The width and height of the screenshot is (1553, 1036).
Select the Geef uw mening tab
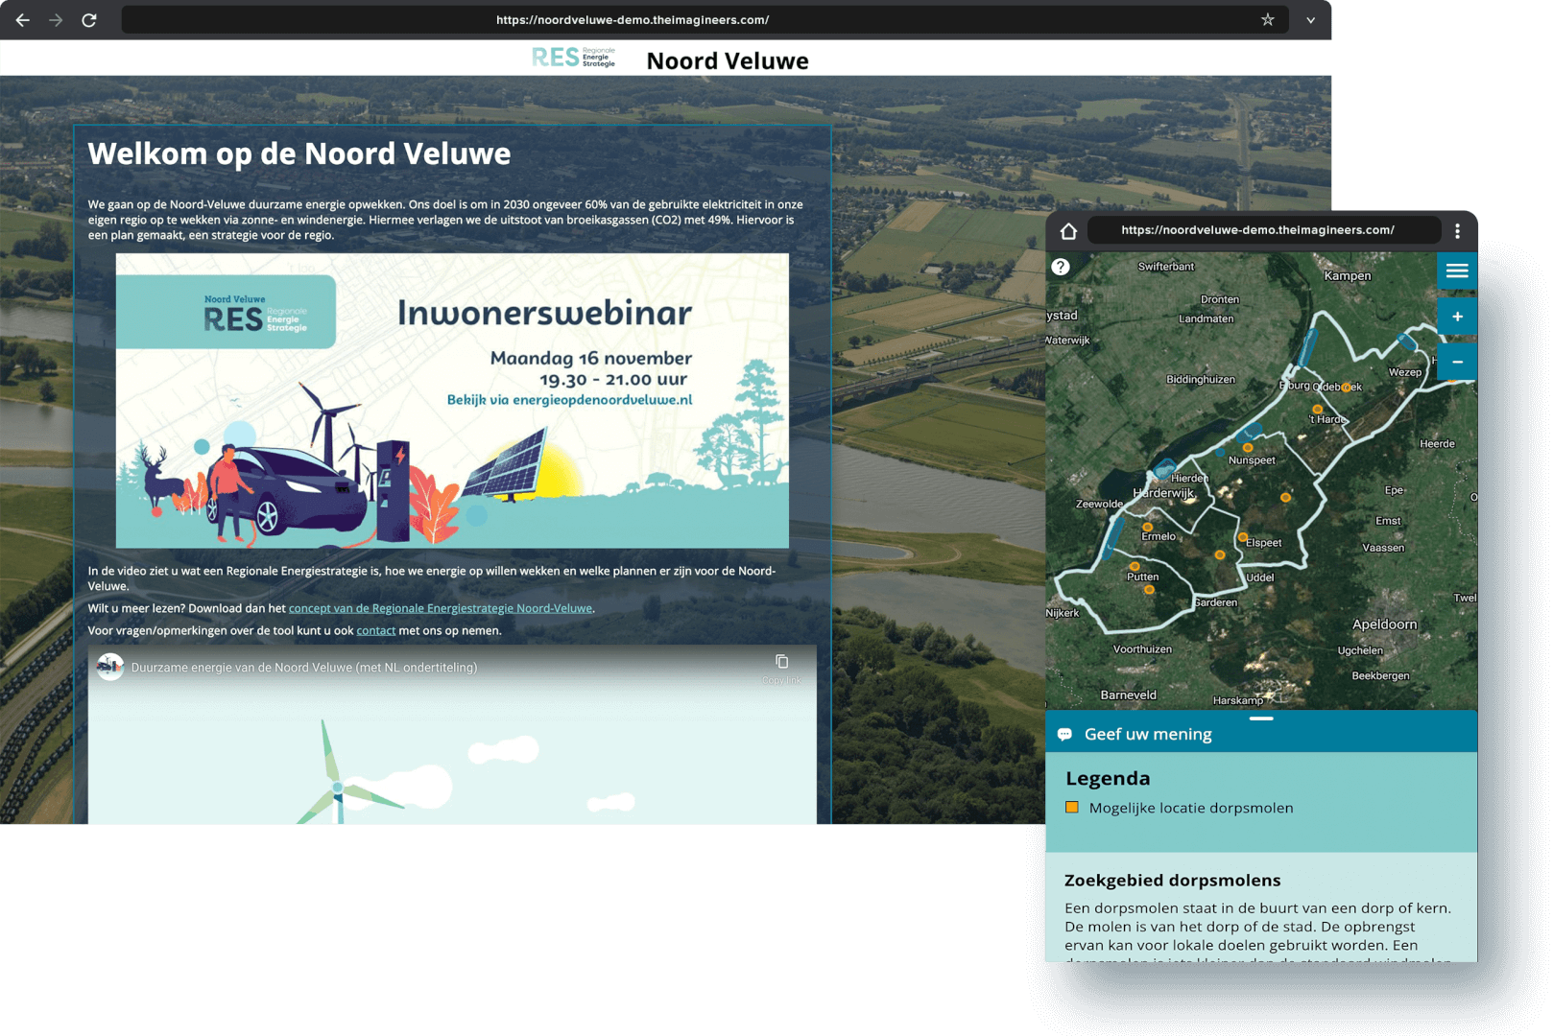click(1147, 734)
